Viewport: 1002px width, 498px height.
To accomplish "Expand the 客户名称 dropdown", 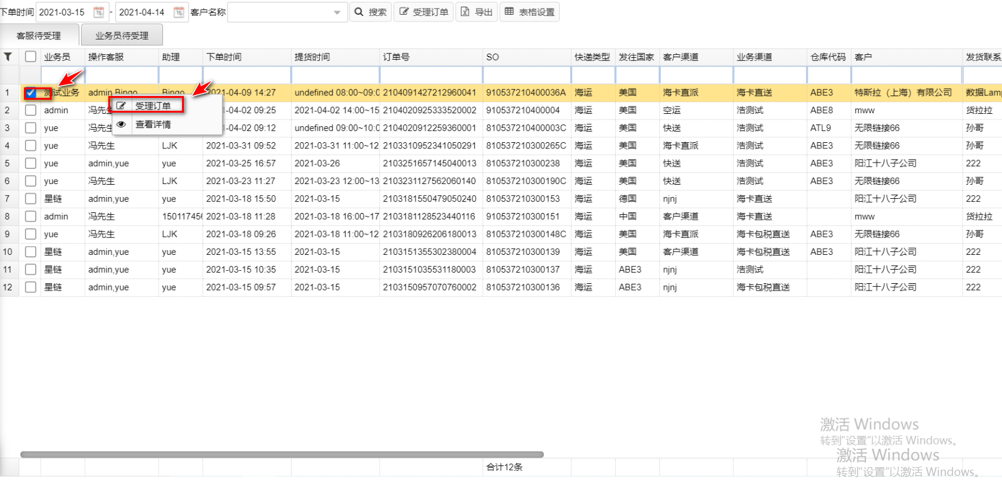I will pos(336,12).
